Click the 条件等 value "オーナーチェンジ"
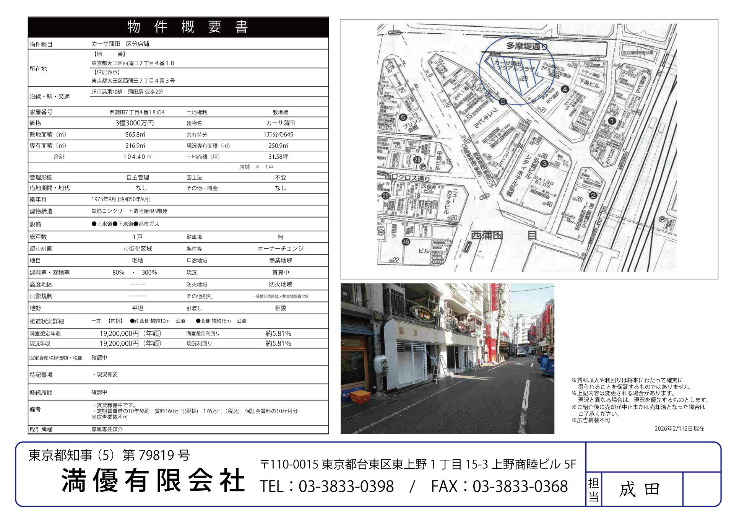Image resolution: width=734 pixels, height=519 pixels. pyautogui.click(x=281, y=249)
